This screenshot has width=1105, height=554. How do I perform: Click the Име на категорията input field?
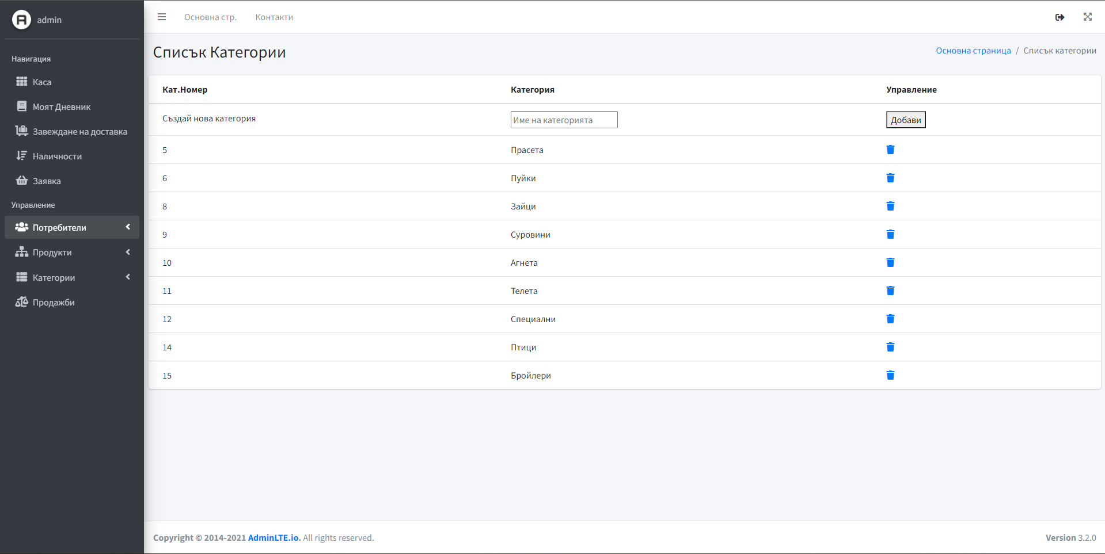point(564,119)
